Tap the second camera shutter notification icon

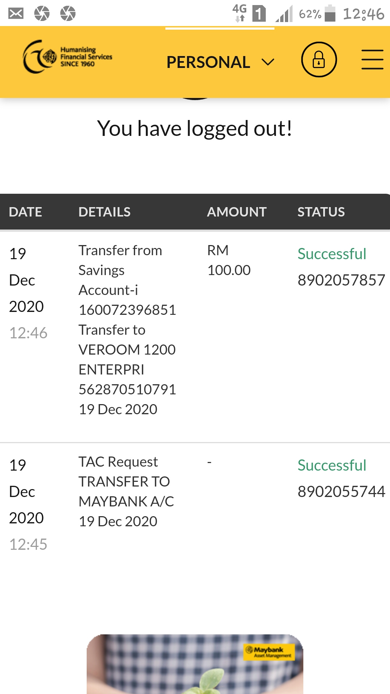(x=68, y=14)
